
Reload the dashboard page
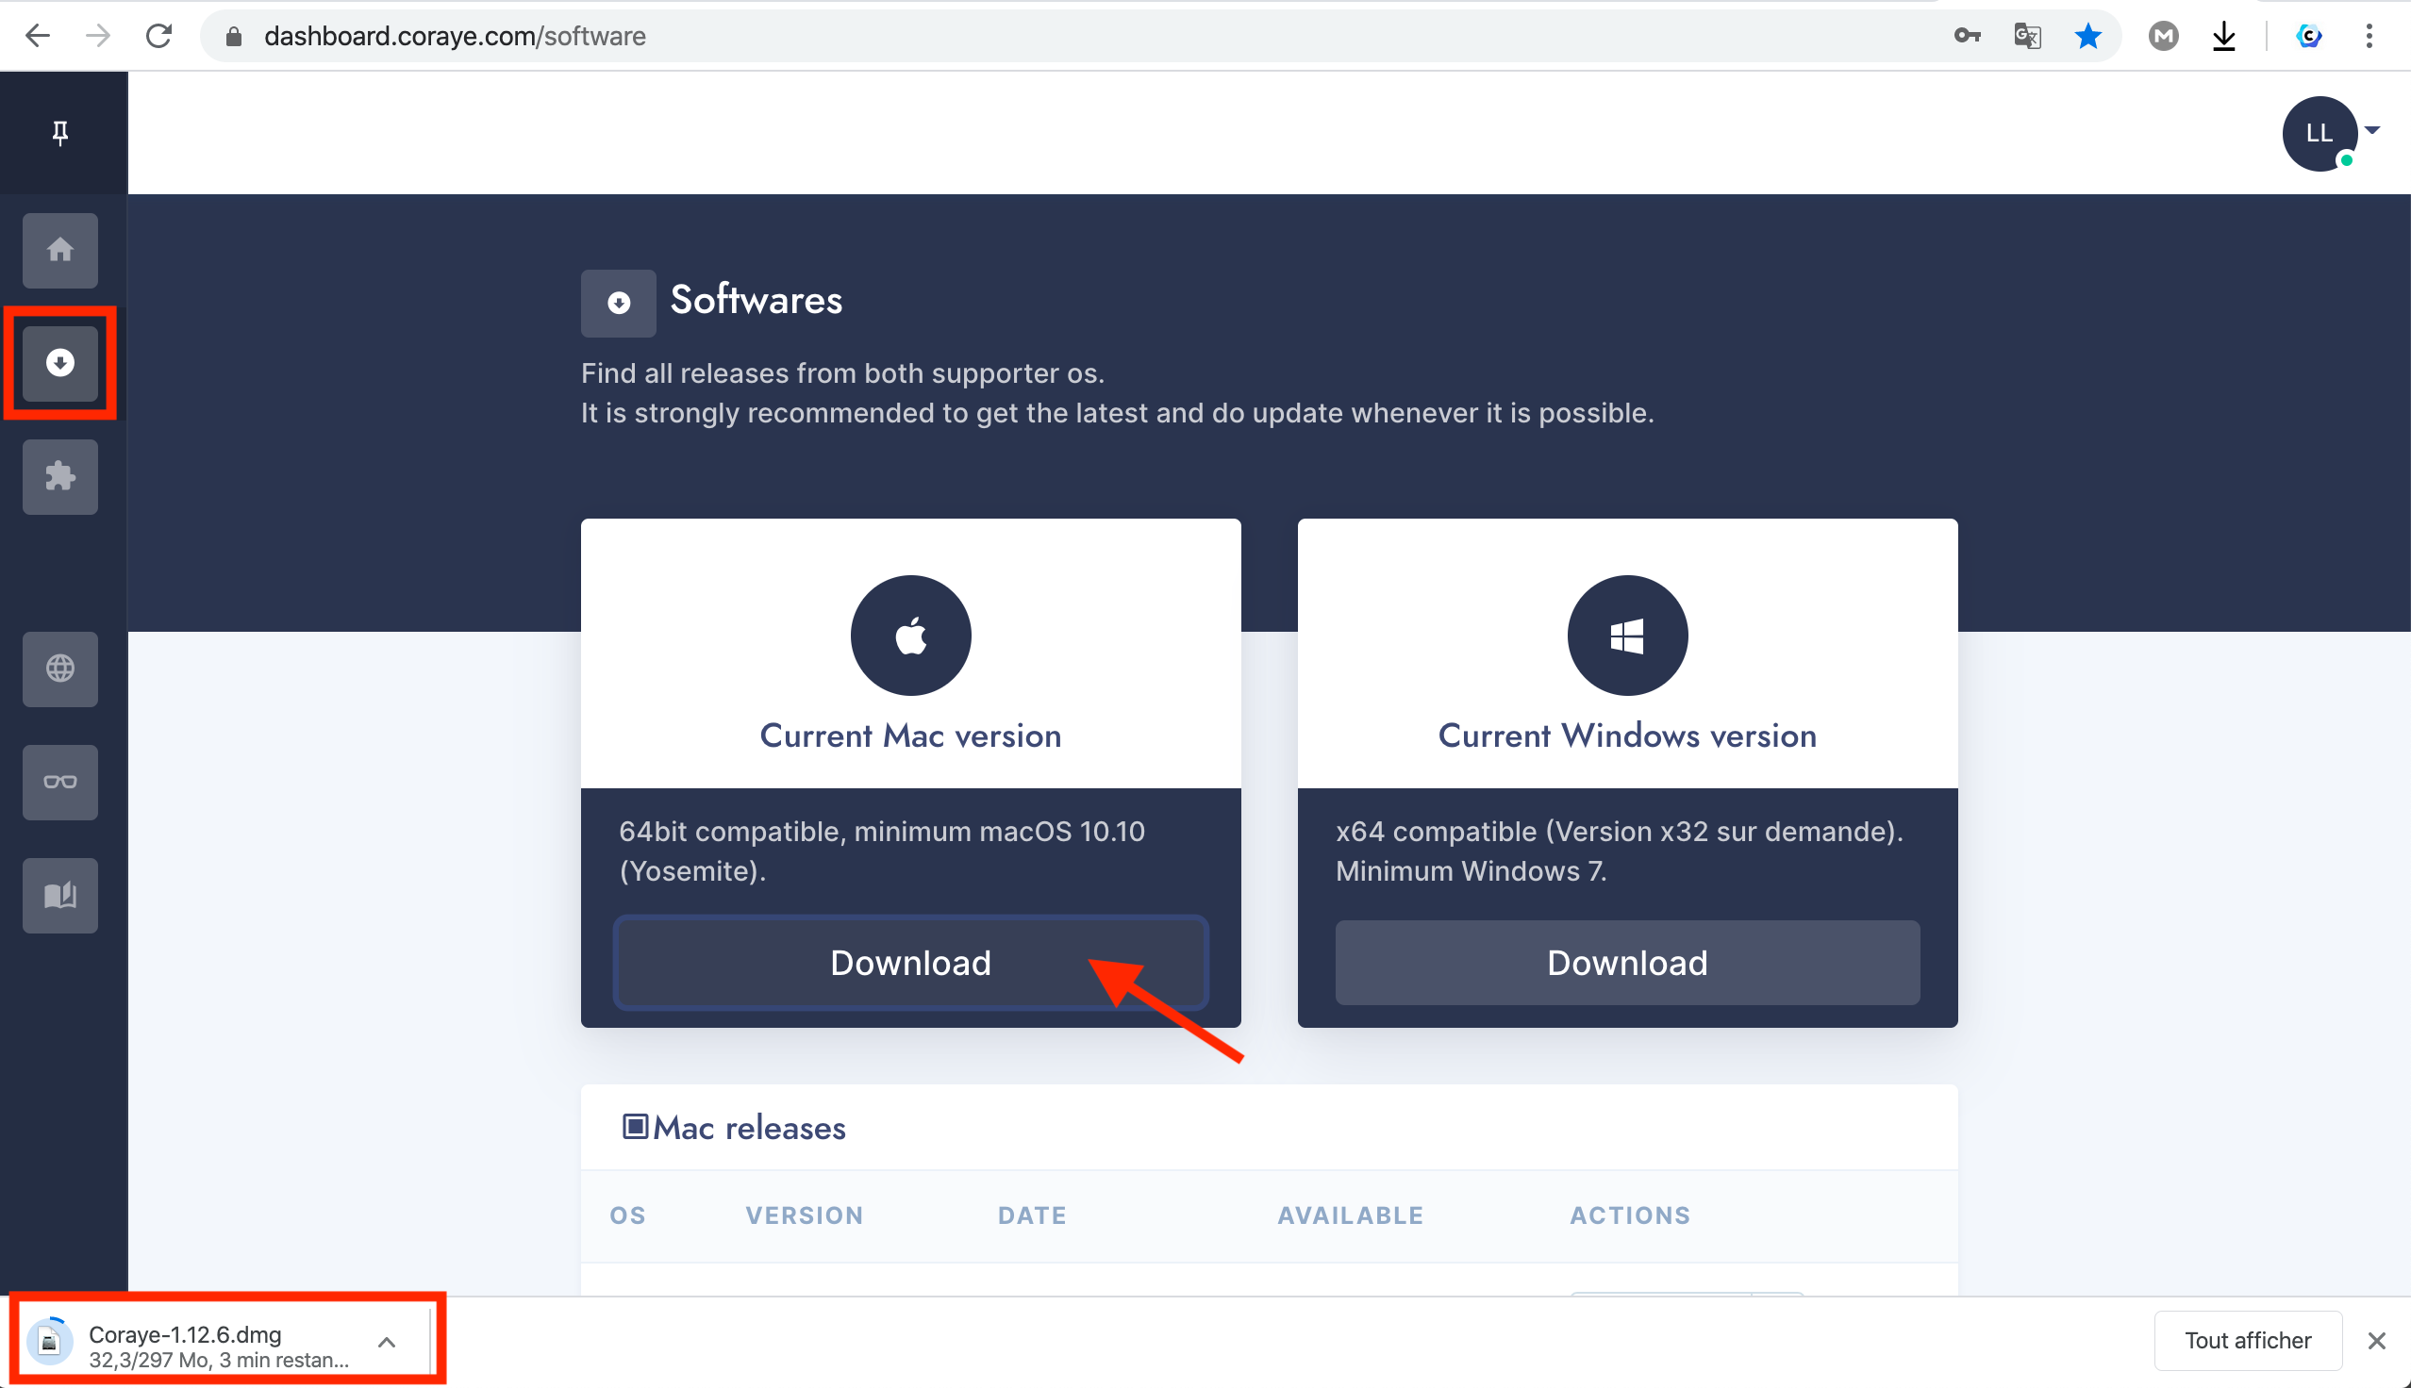[x=159, y=36]
